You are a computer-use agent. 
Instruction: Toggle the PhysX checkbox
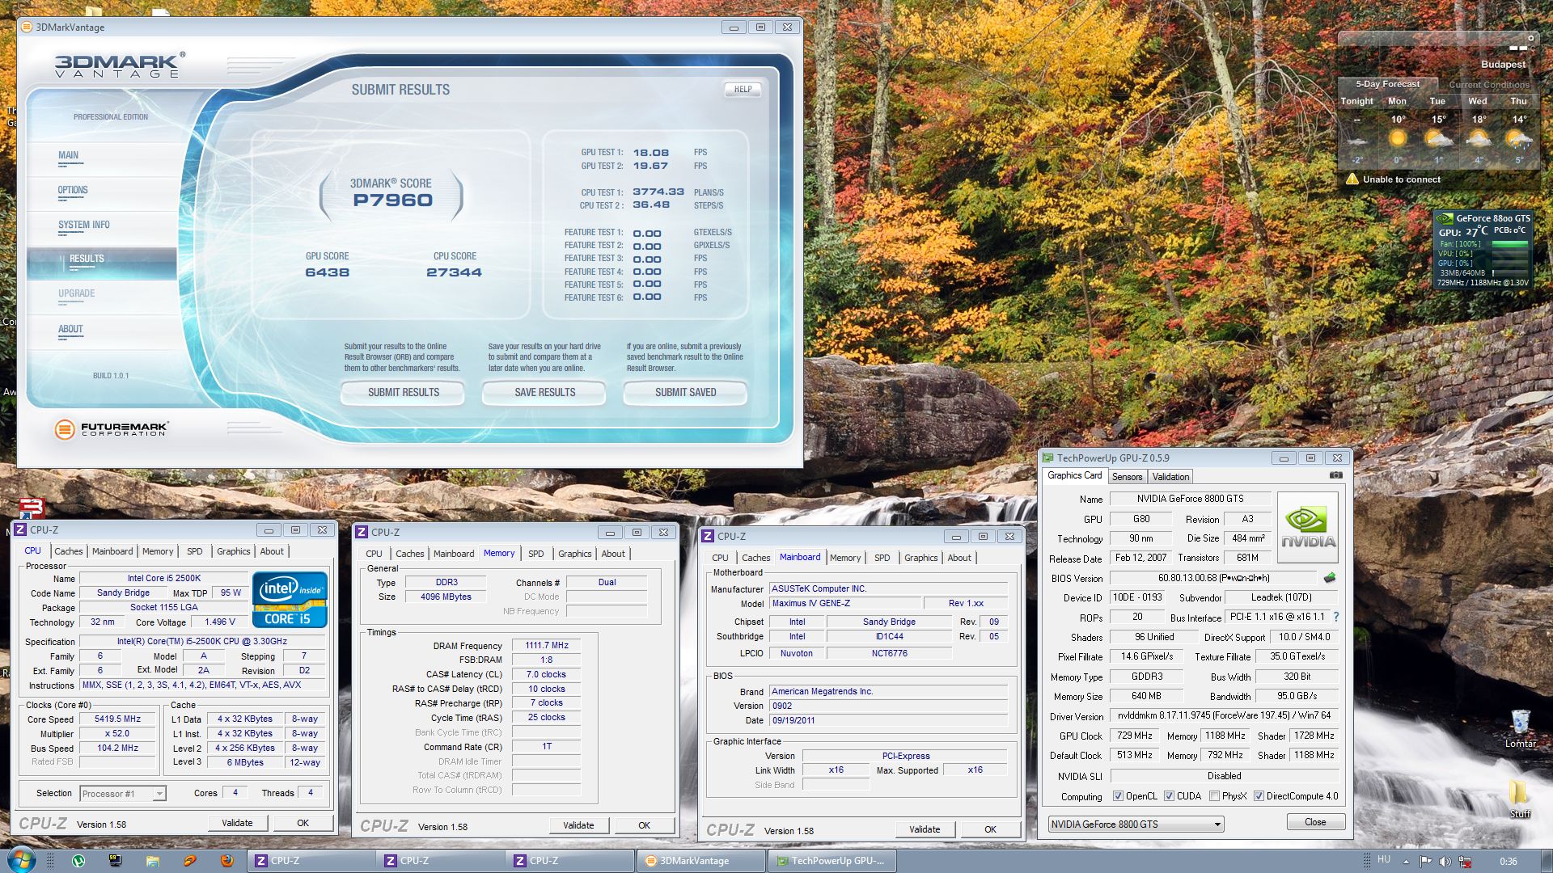1214,796
